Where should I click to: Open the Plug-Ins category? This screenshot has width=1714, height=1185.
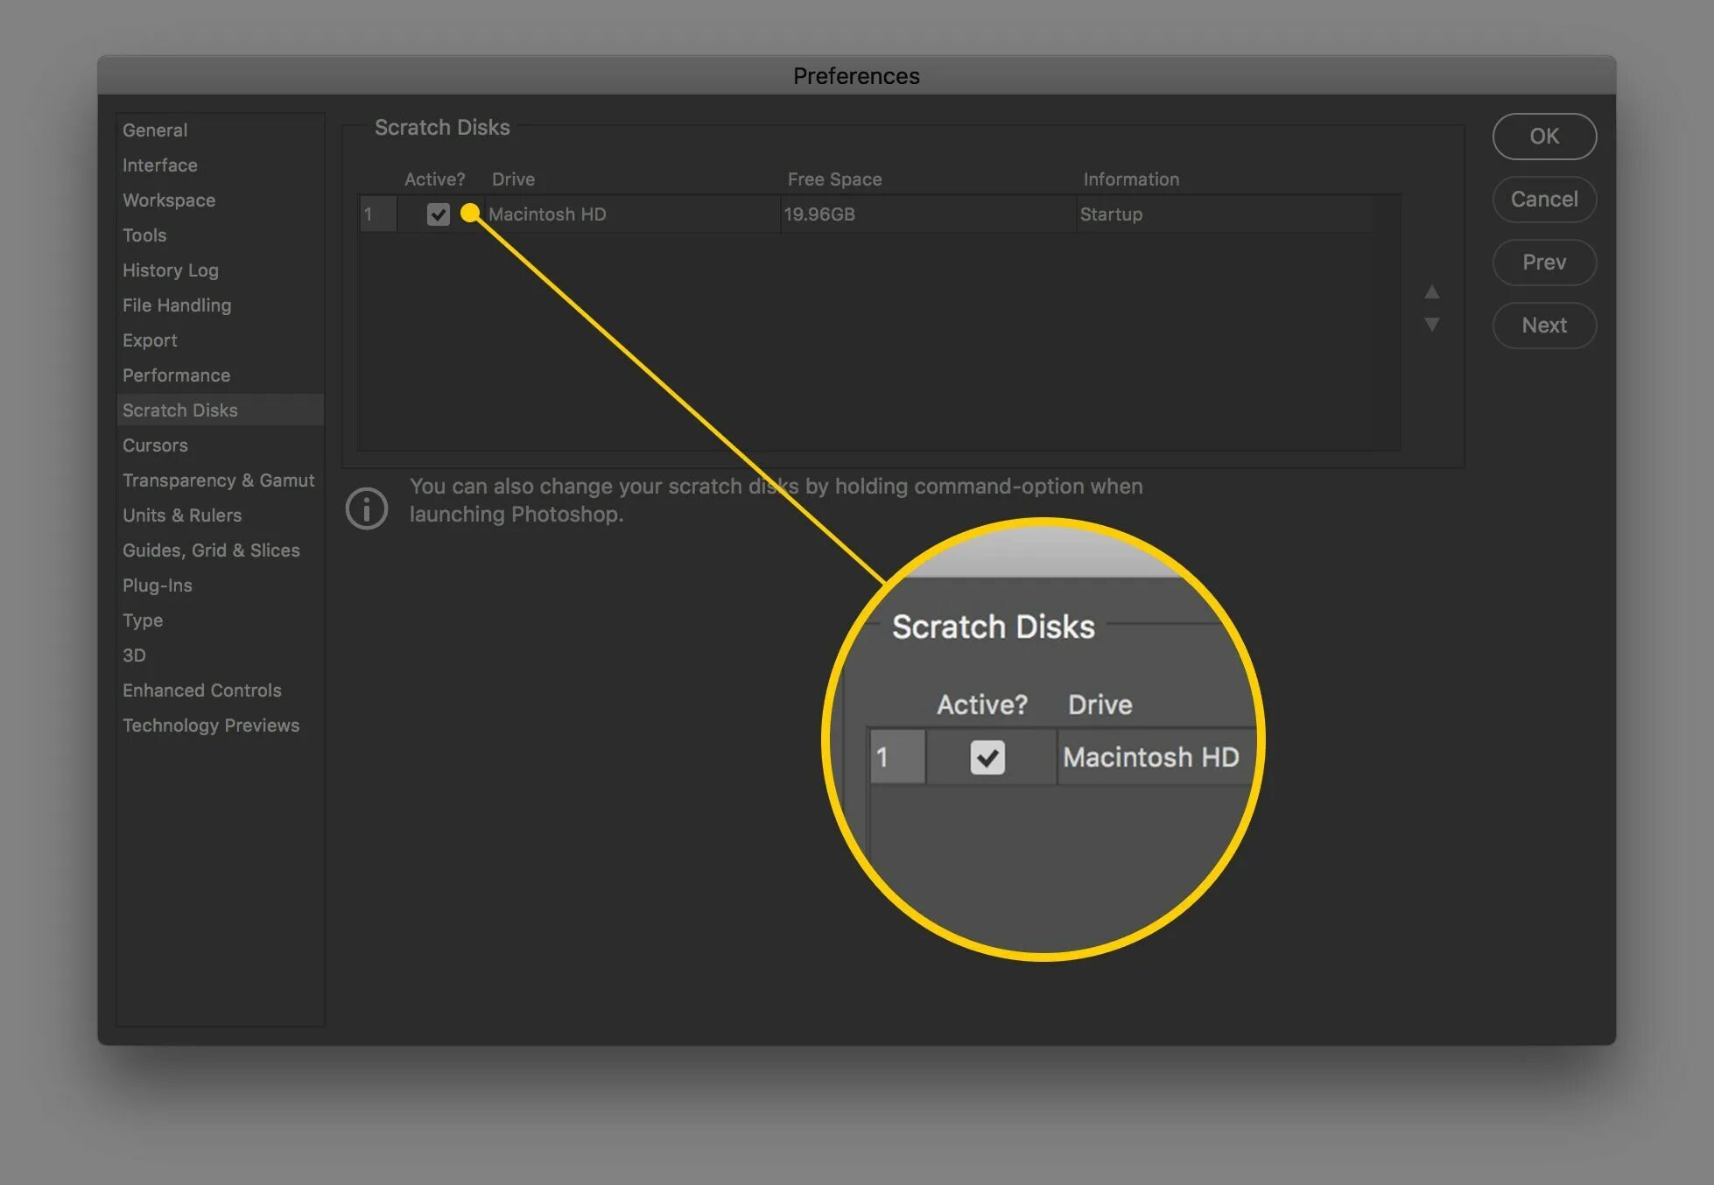coord(157,585)
